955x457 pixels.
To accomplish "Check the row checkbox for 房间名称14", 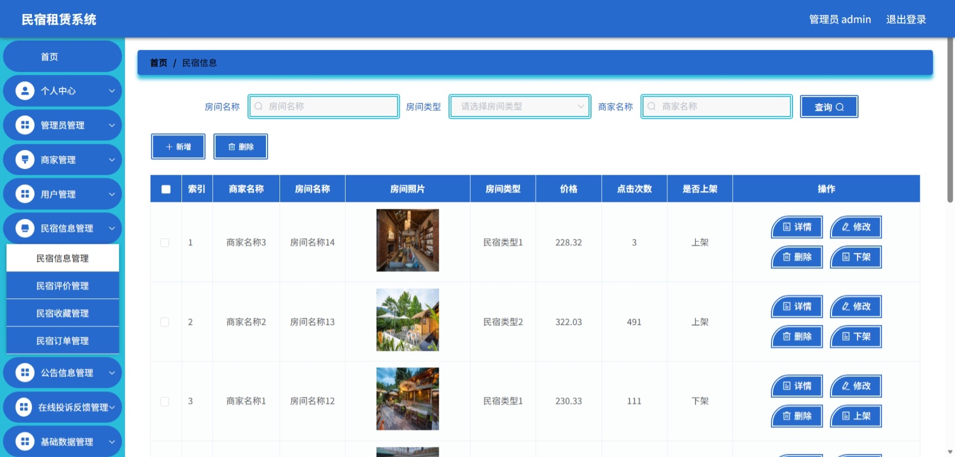I will pos(165,243).
